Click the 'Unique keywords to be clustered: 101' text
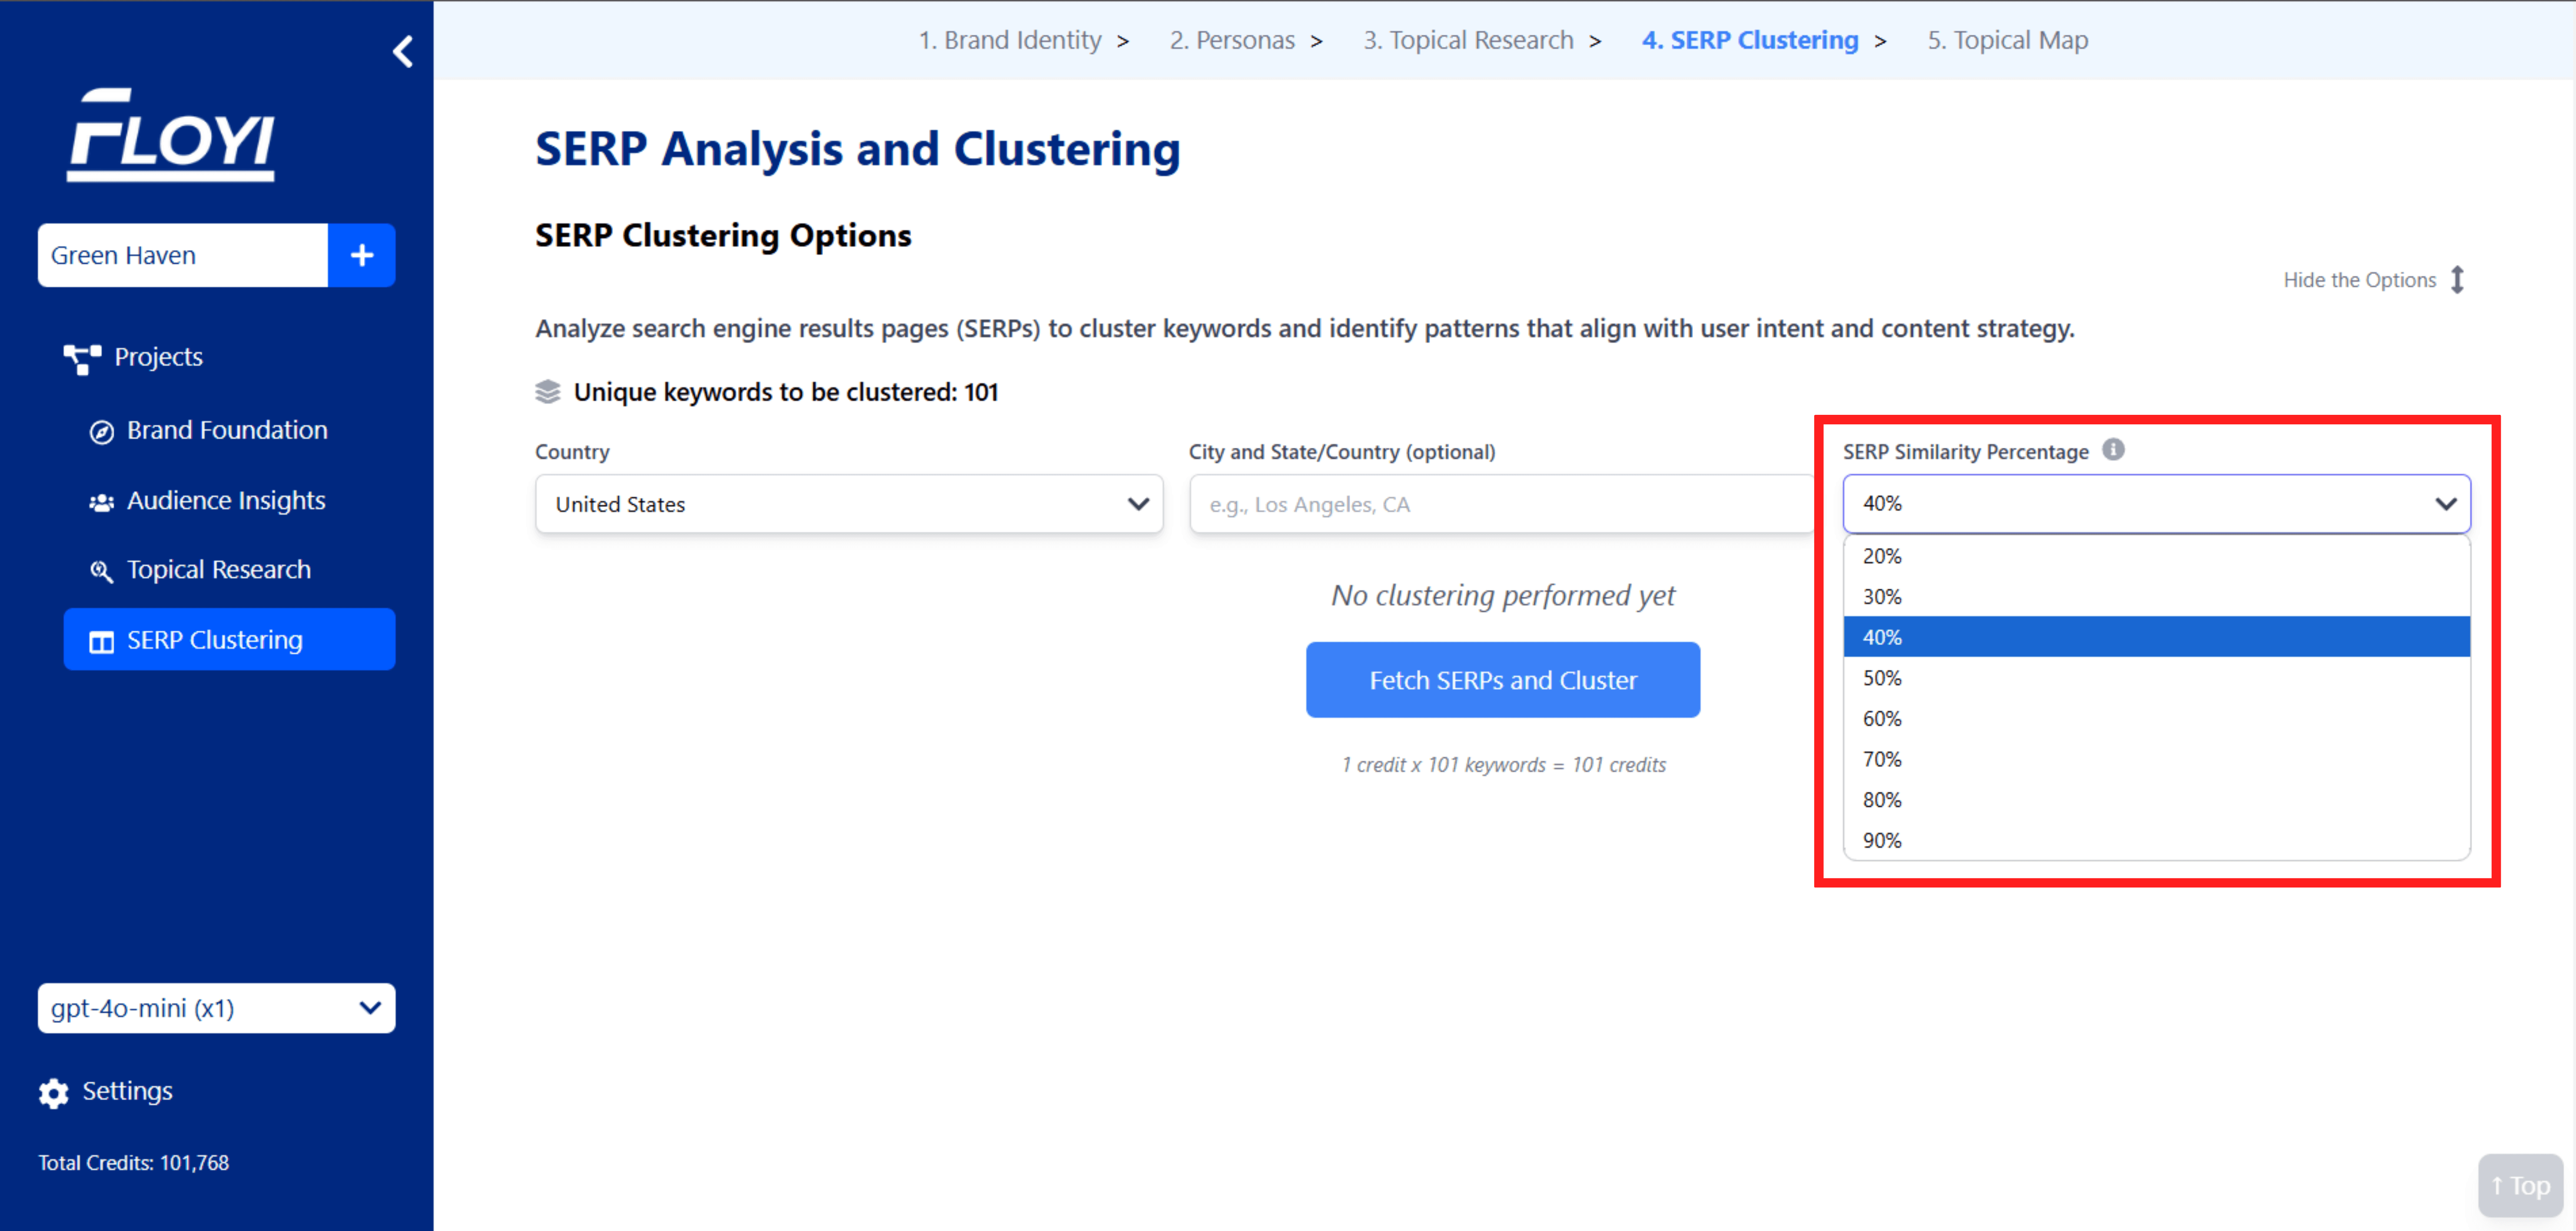Image resolution: width=2576 pixels, height=1231 pixels. click(x=786, y=392)
